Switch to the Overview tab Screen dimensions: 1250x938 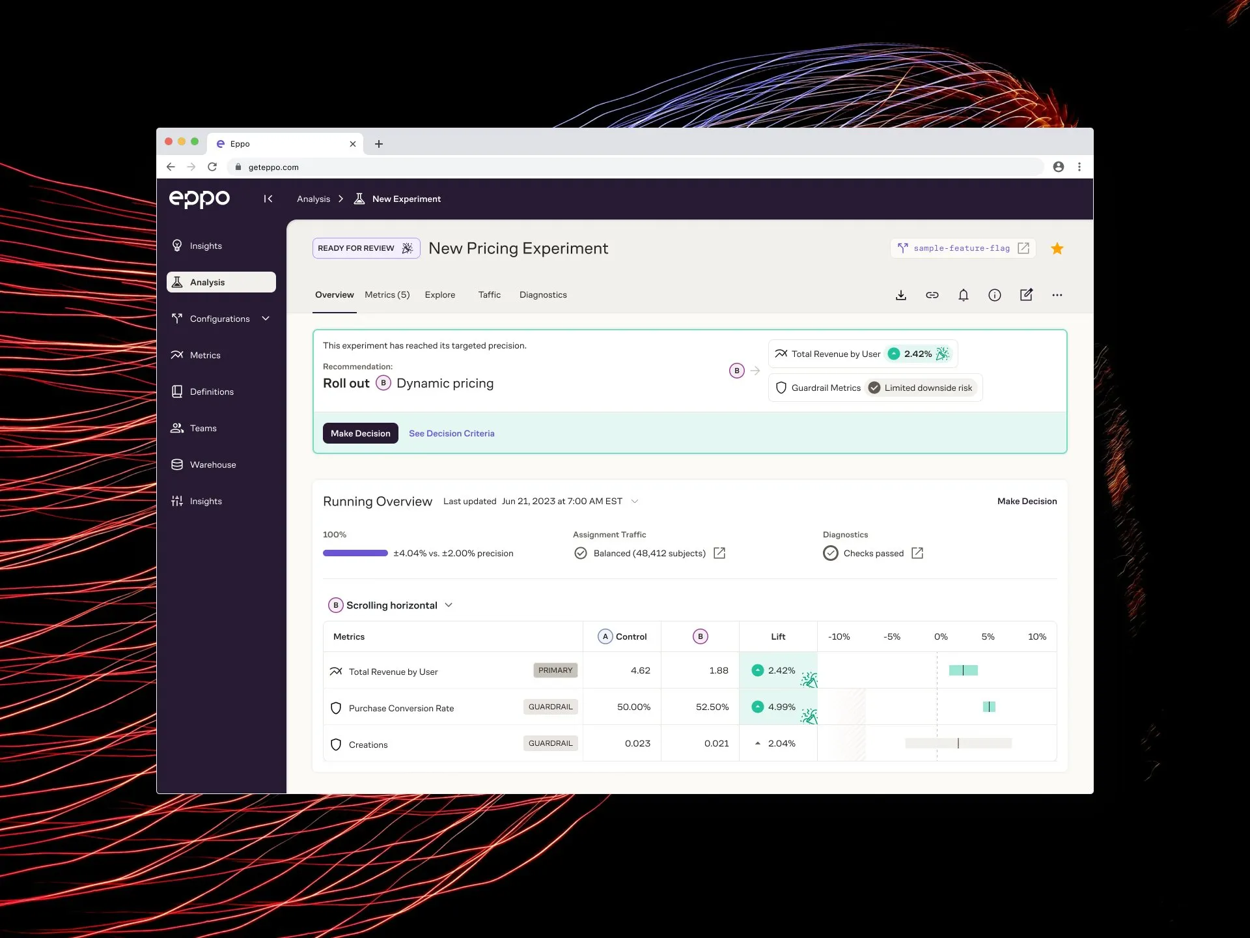click(x=334, y=295)
